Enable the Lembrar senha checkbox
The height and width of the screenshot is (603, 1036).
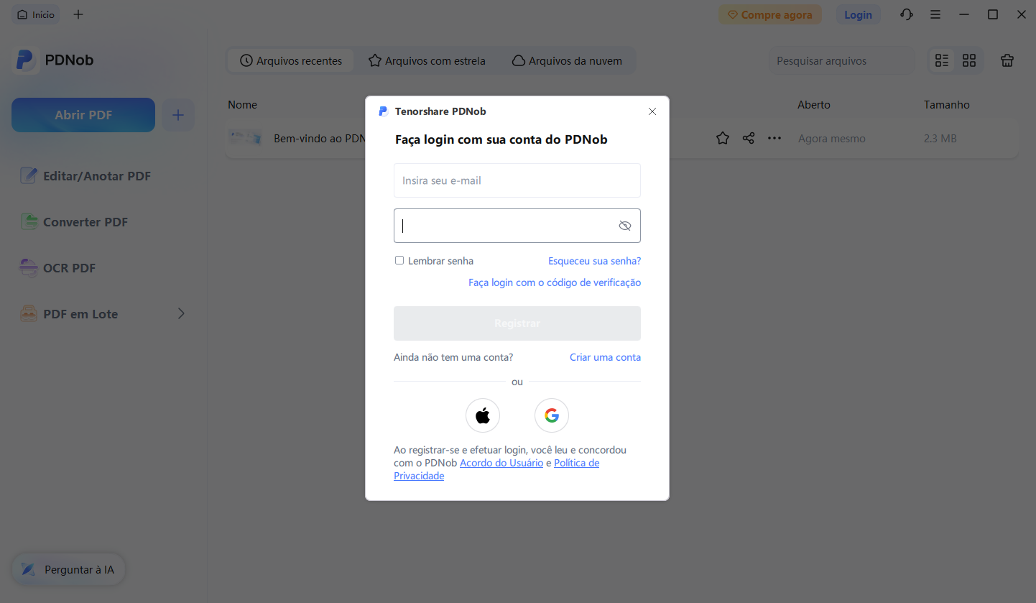(x=399, y=260)
